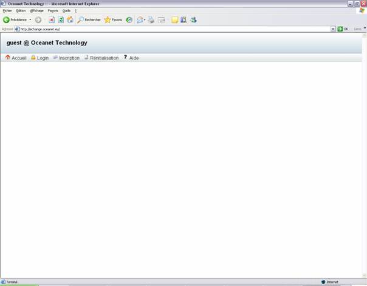This screenshot has height=286, width=367.
Task: Open the yellow note discussion icon
Action: pyautogui.click(x=174, y=20)
